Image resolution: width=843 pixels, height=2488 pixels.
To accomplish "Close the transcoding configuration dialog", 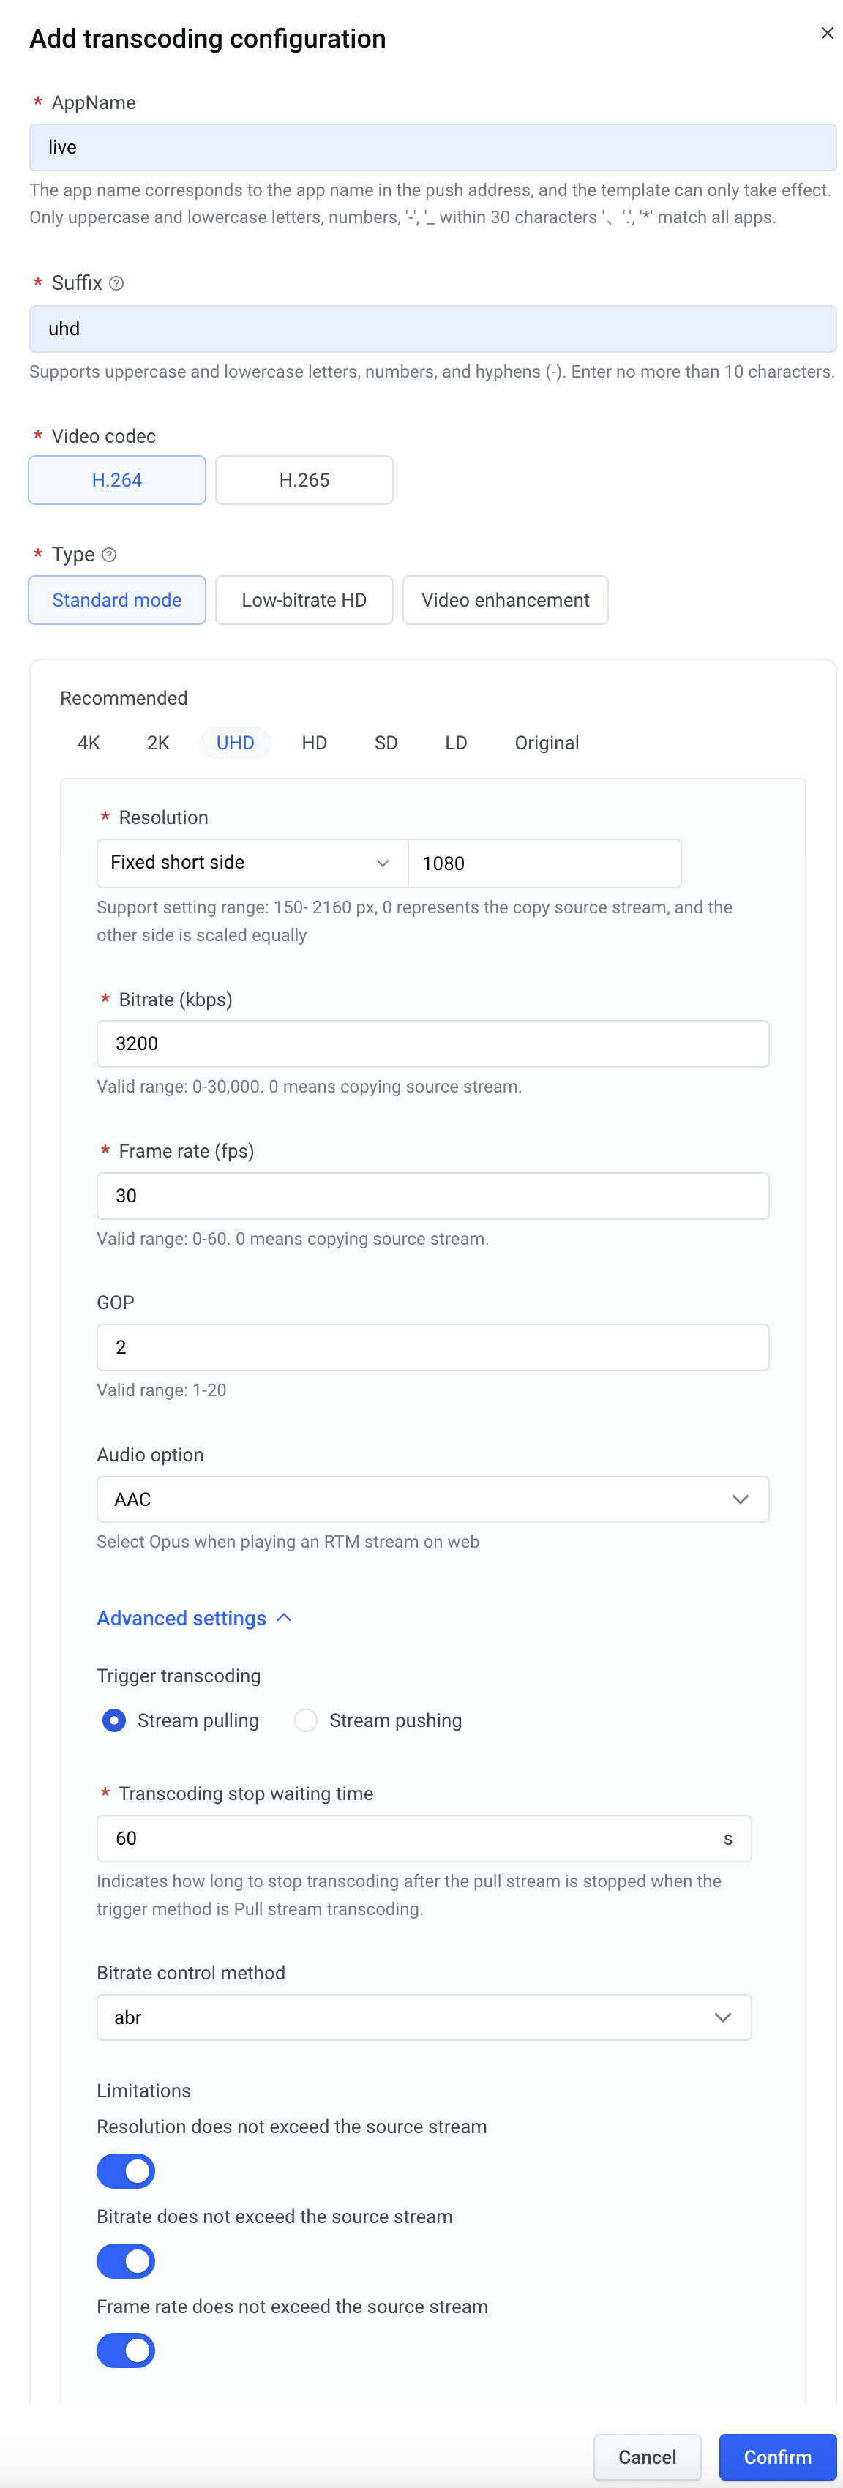I will click(x=827, y=33).
